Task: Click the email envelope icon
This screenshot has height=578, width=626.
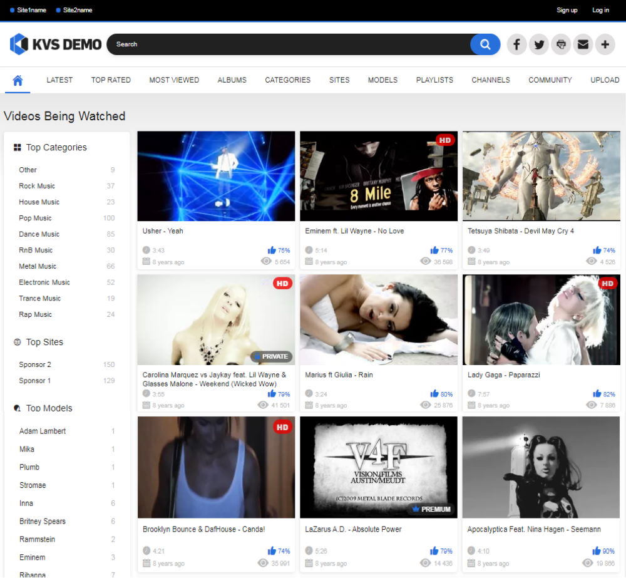Action: click(x=583, y=44)
